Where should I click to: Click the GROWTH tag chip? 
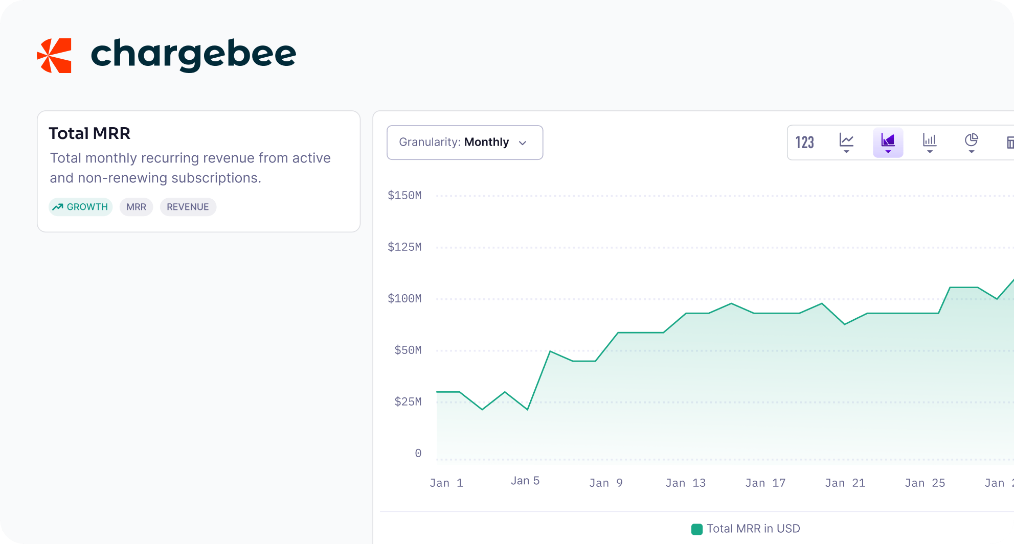point(81,207)
